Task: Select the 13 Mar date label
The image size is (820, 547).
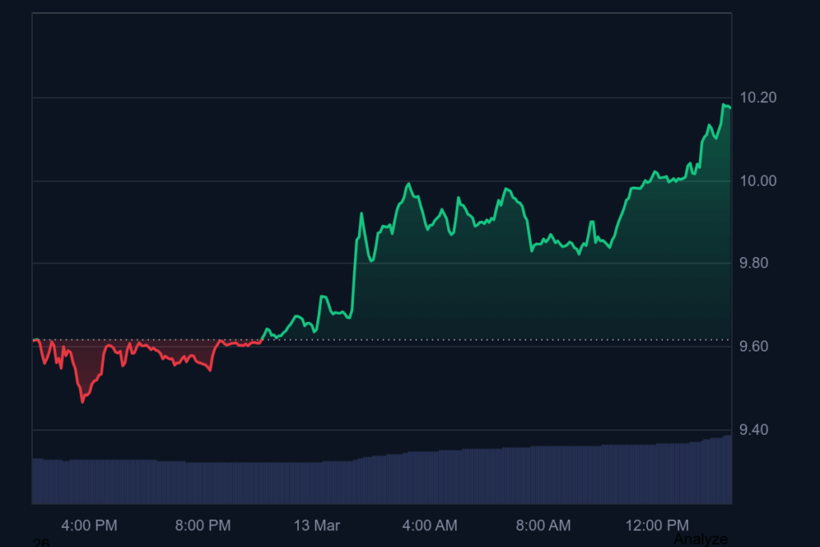Action: click(x=316, y=525)
